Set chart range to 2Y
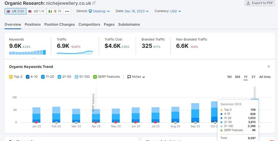The image size is (278, 141). (x=253, y=77)
